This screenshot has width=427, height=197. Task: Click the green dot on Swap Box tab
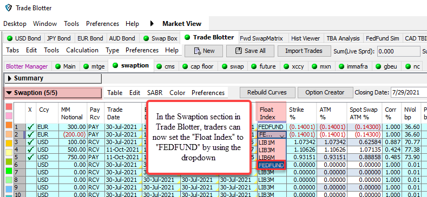[146, 38]
